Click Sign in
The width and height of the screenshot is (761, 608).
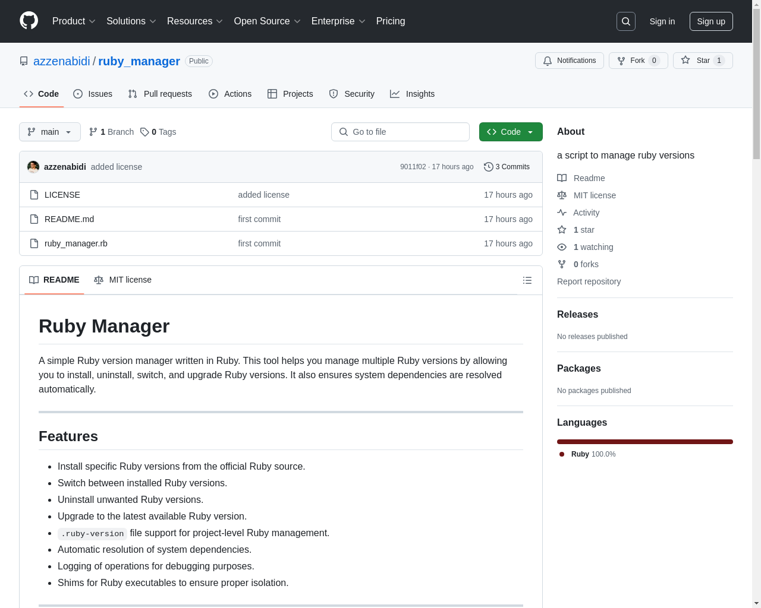tap(662, 21)
